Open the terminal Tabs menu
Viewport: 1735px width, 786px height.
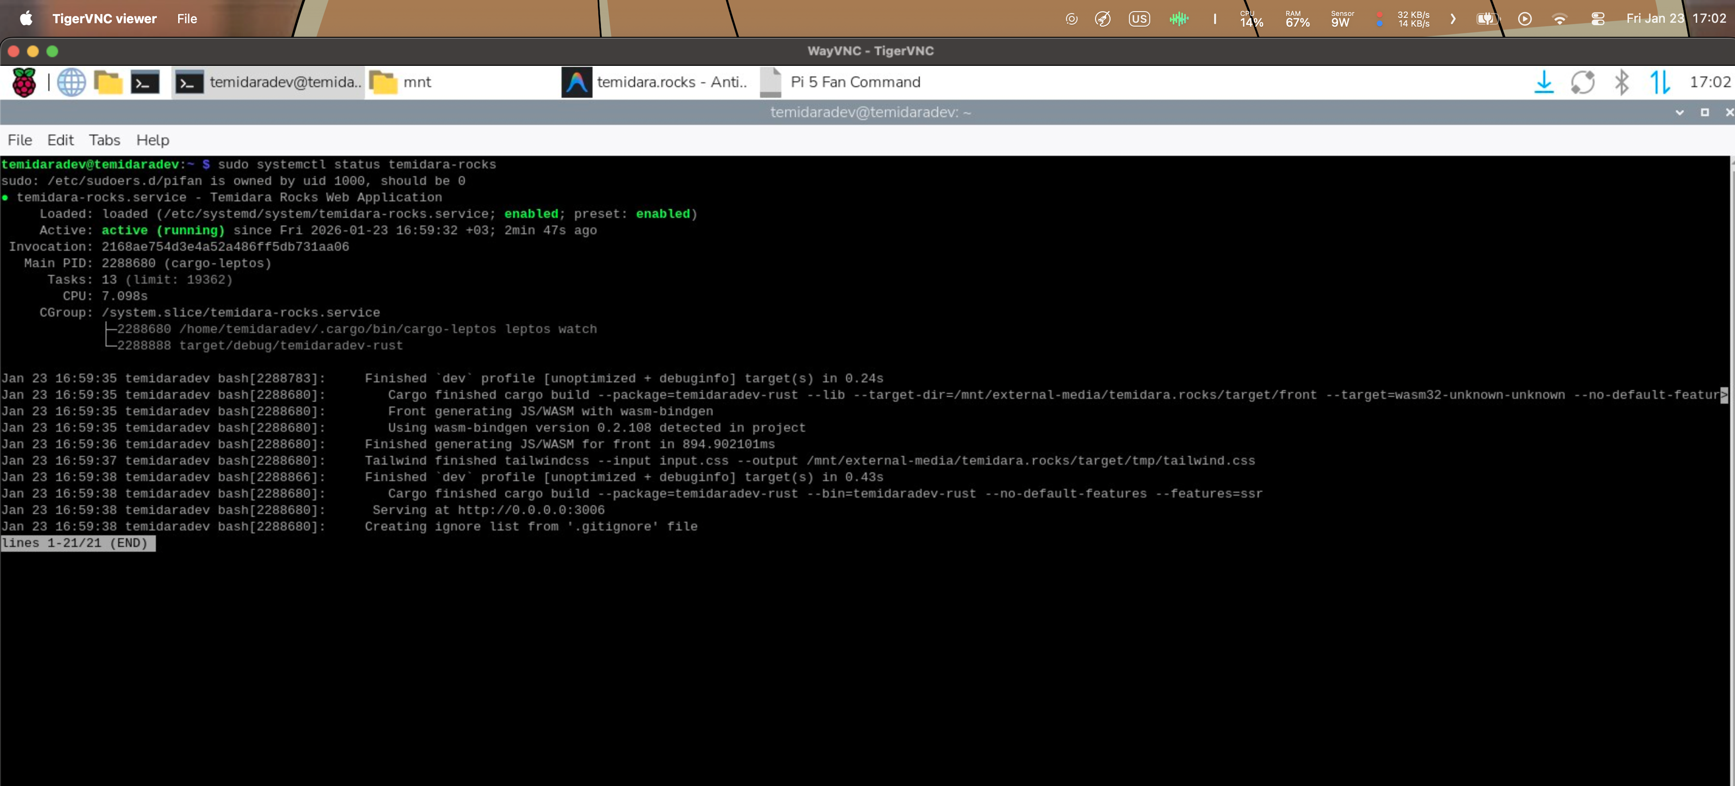105,140
